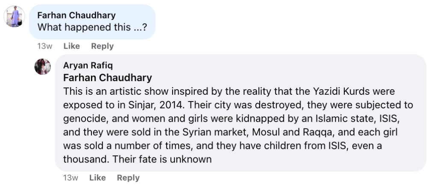Visit Aryan Rafiq's profile via the name

tap(88, 65)
